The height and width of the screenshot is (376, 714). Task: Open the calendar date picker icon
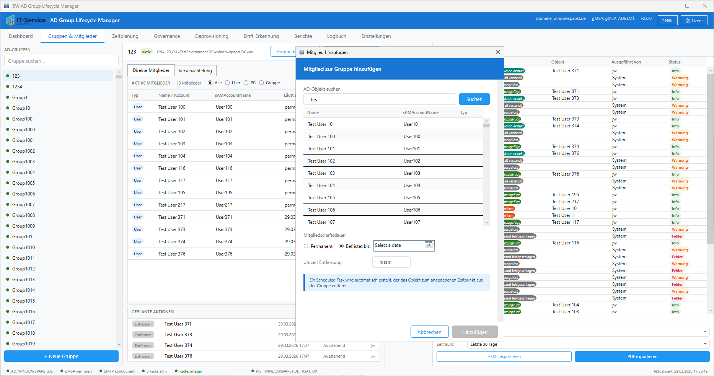tap(428, 246)
